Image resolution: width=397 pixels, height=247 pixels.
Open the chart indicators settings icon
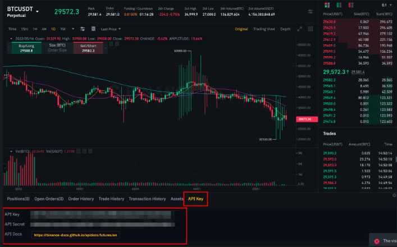(83, 29)
